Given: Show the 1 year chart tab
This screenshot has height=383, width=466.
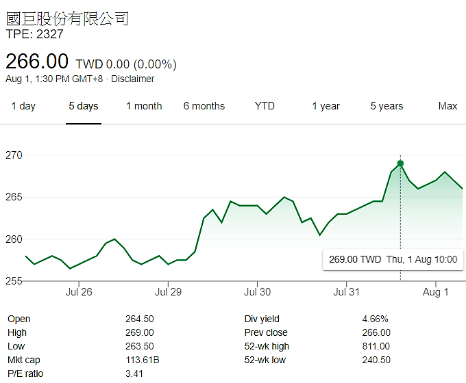Looking at the screenshot, I should coord(326,106).
